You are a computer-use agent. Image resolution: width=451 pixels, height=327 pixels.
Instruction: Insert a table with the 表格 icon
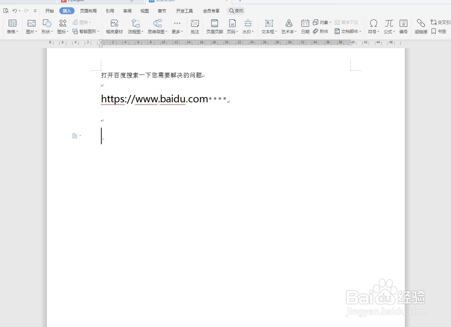point(12,23)
